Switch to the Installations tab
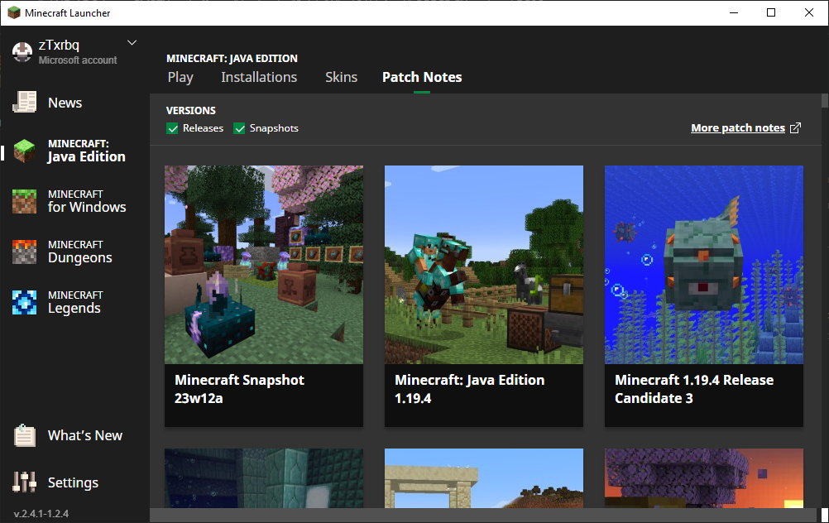Viewport: 829px width, 523px height. coord(259,77)
